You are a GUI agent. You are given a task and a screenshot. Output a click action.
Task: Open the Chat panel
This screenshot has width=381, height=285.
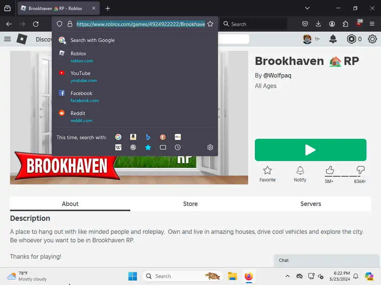327,261
